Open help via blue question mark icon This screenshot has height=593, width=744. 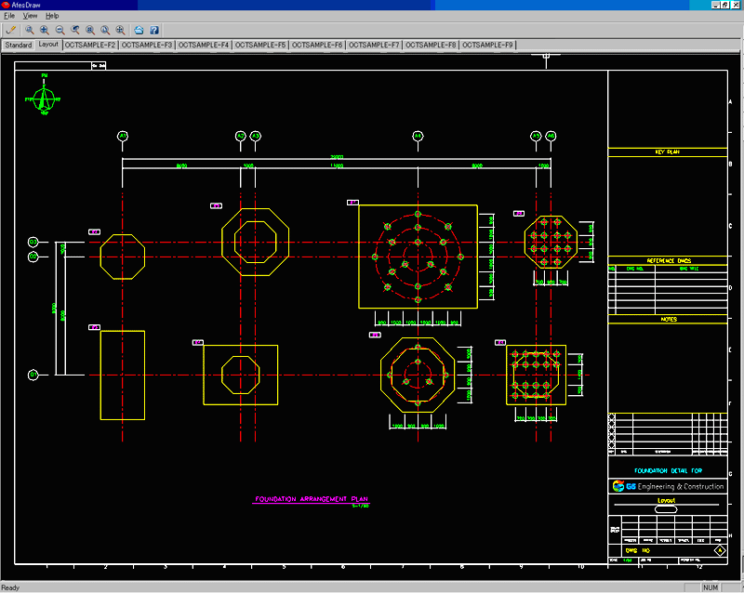(154, 30)
